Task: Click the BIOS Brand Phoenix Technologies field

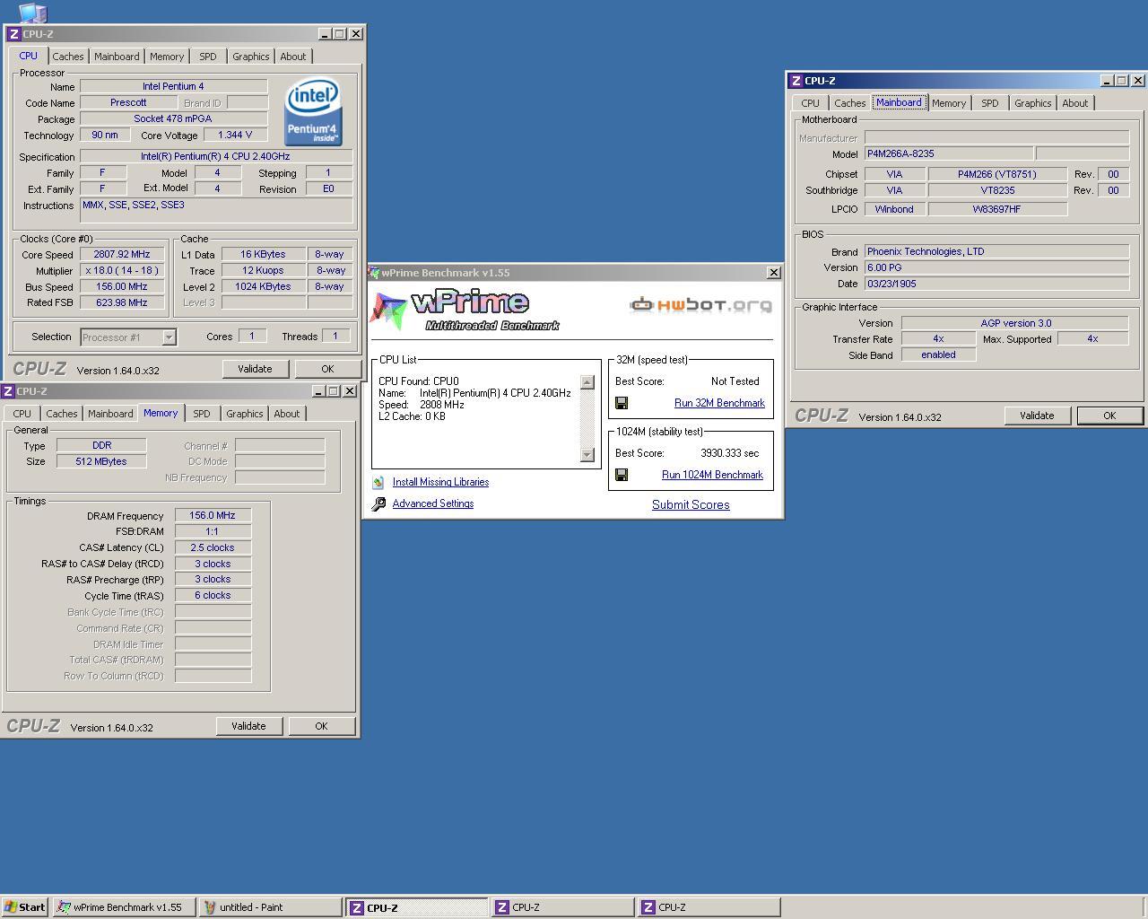Action: 996,251
